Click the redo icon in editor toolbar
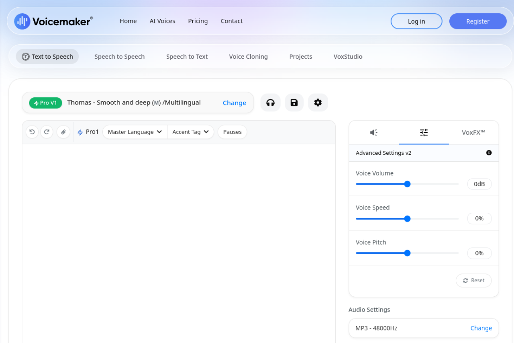This screenshot has width=514, height=343. 47,132
